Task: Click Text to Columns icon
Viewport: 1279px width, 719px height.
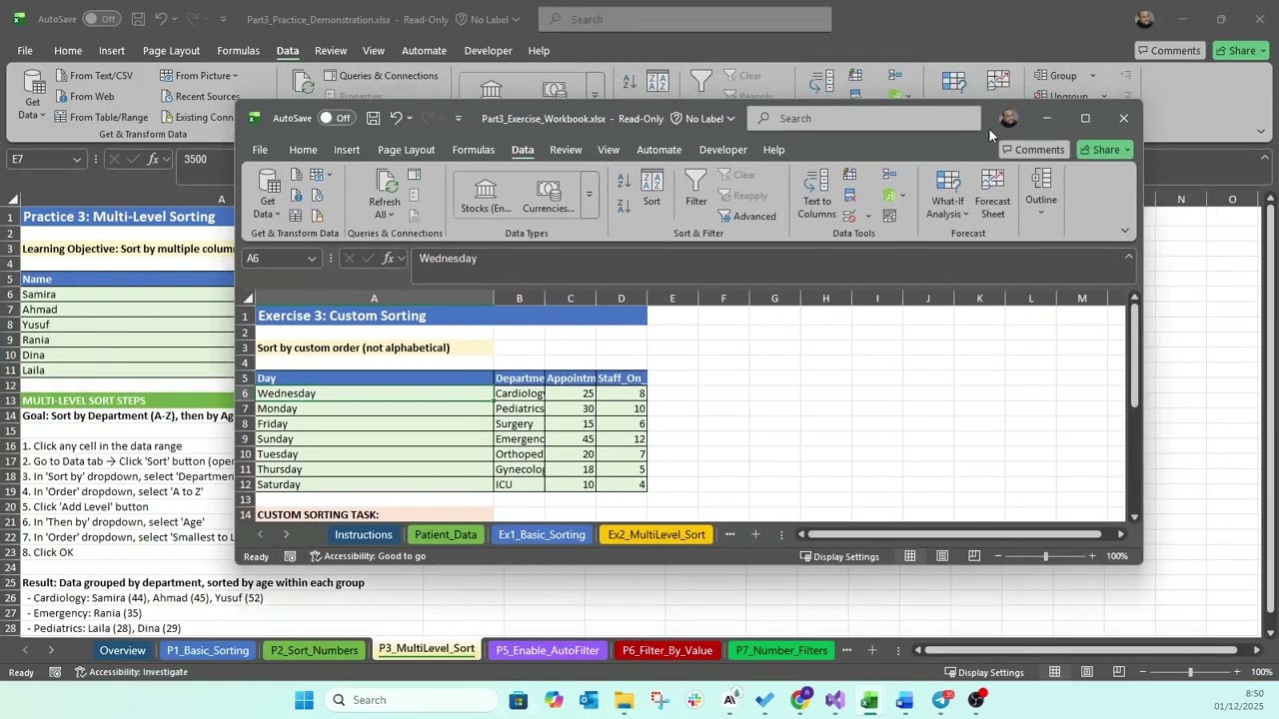Action: click(816, 195)
